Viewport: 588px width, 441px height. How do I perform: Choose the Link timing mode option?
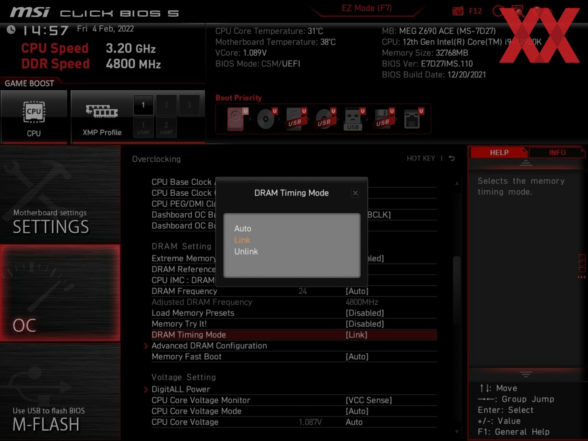pyautogui.click(x=242, y=240)
